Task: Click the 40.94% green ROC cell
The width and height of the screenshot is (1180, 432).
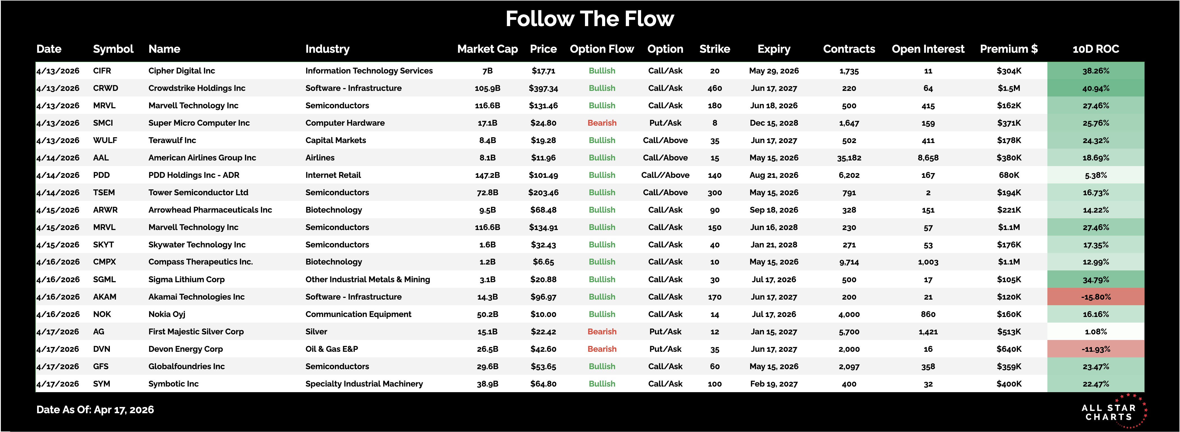Action: click(x=1095, y=88)
